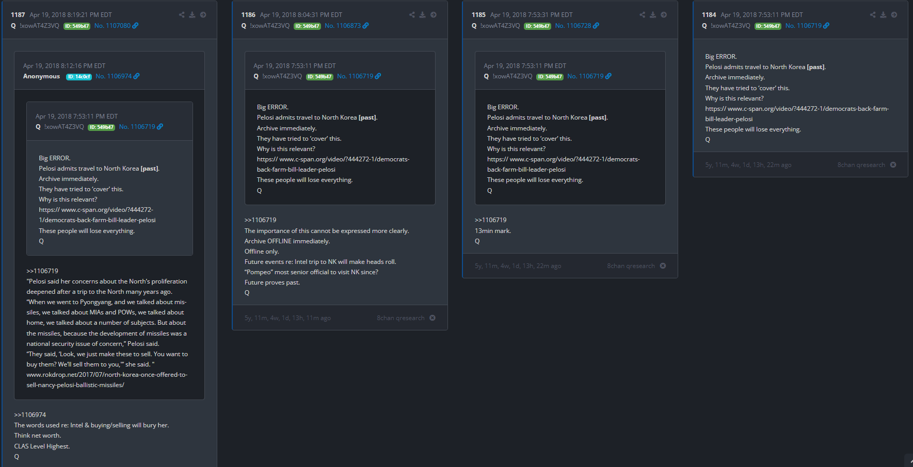Open post link No. 1107080
This screenshot has width=913, height=467.
click(113, 26)
